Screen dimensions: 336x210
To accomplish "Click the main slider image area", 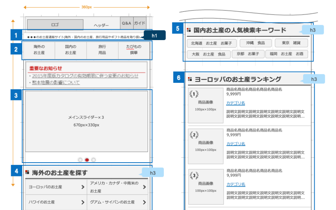I will 86,121.
